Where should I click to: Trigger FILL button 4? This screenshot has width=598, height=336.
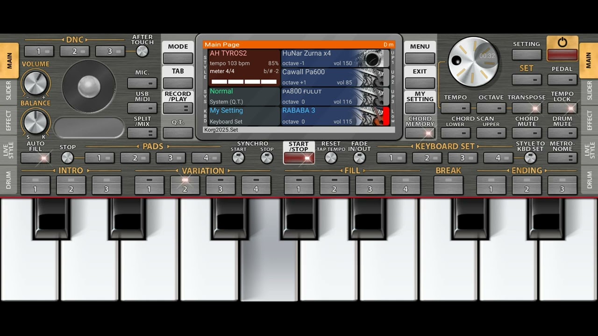coord(406,185)
